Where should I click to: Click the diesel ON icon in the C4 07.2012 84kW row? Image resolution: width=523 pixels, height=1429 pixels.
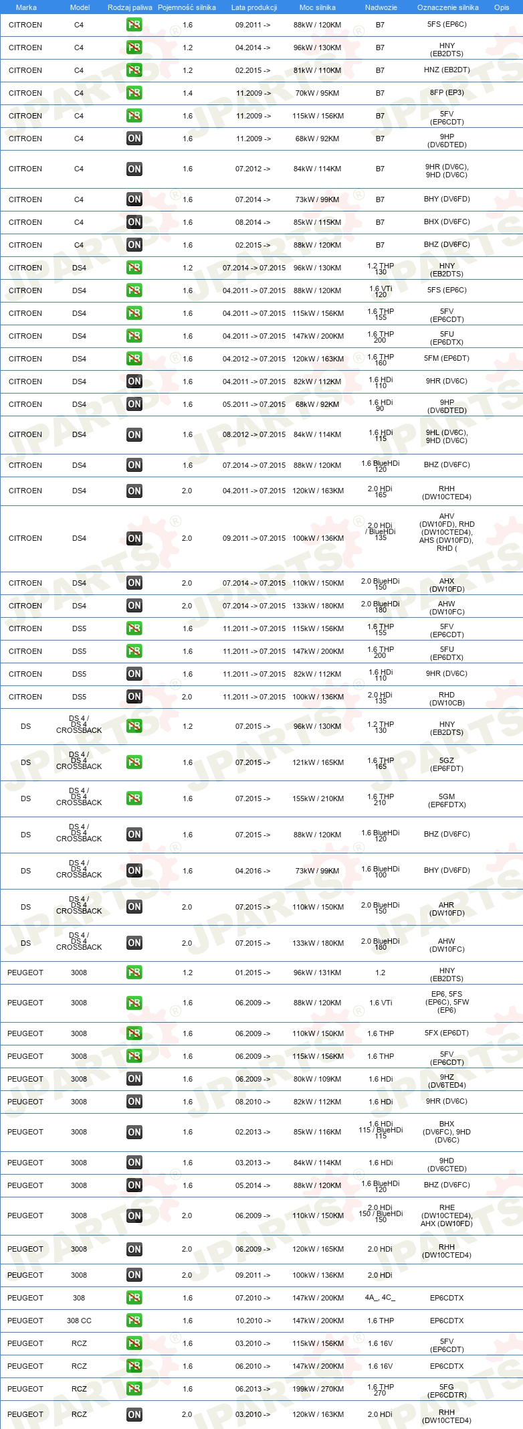coord(134,169)
